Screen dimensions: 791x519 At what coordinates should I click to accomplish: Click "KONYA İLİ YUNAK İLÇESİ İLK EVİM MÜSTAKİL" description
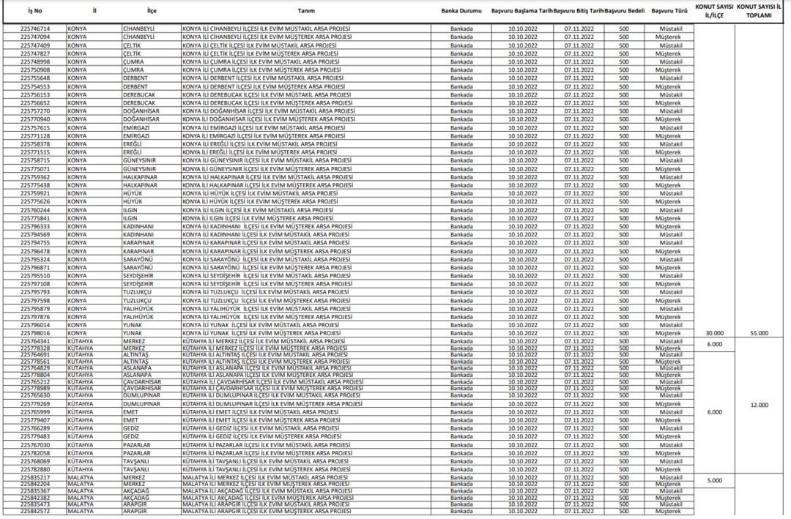click(x=261, y=325)
